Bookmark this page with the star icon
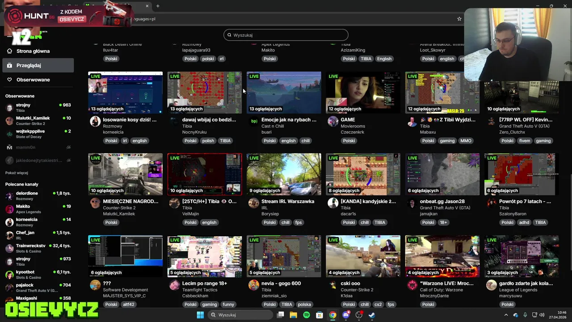The height and width of the screenshot is (322, 572). click(x=459, y=19)
